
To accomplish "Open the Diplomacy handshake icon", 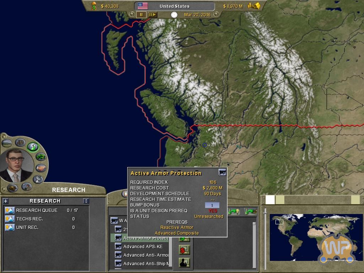I will 41,168.
